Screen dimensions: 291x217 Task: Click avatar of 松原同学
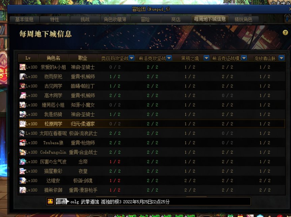(x=23, y=124)
